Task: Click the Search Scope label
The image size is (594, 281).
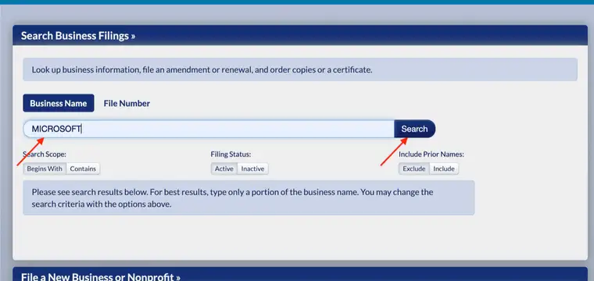Action: click(x=45, y=155)
